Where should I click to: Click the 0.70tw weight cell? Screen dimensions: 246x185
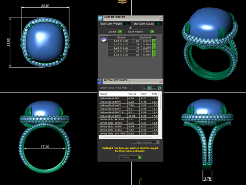click(x=147, y=55)
